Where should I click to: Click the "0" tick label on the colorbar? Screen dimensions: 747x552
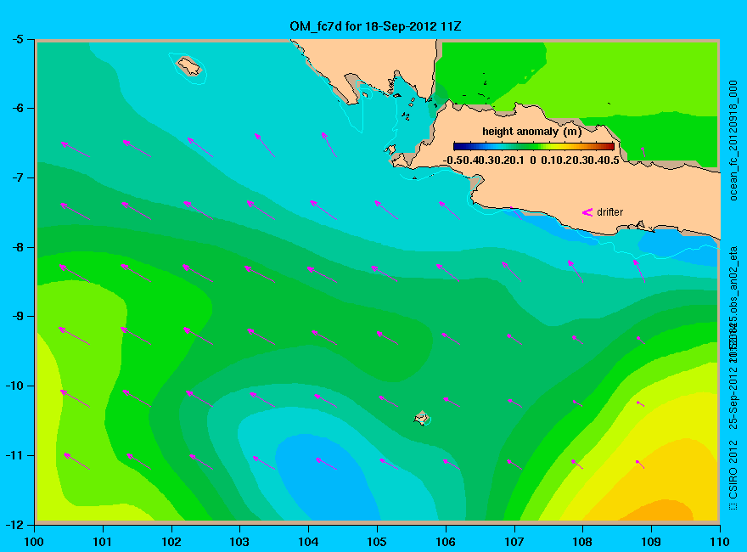click(532, 161)
